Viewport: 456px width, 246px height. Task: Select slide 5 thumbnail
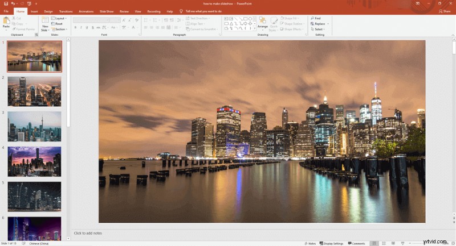[x=34, y=197]
